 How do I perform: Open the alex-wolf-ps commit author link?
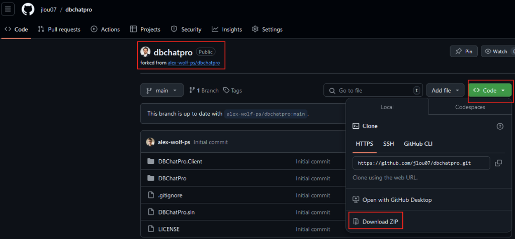174,142
